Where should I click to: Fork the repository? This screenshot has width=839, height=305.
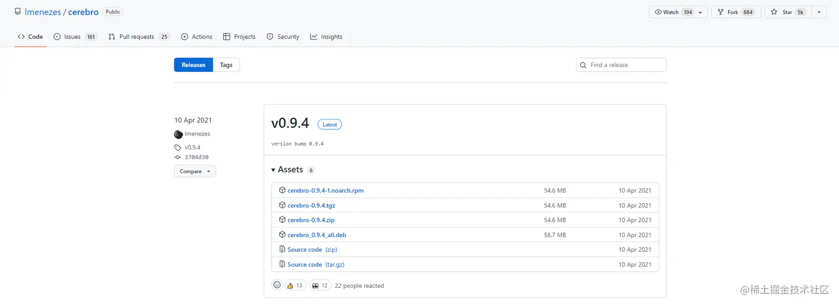(x=735, y=12)
